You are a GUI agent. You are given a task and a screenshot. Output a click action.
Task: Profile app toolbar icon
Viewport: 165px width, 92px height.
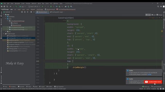(x=56, y=6)
